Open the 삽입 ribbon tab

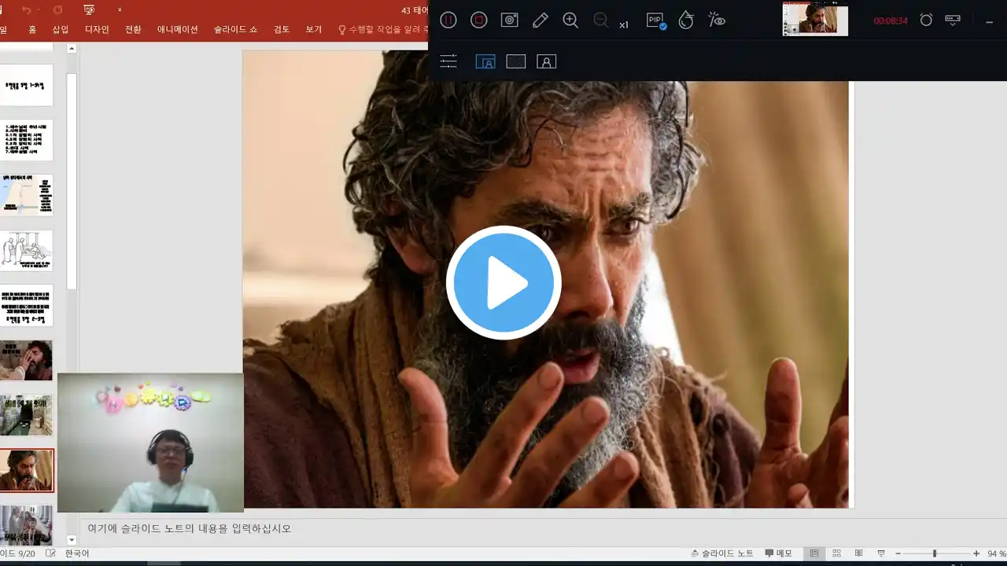pyautogui.click(x=61, y=30)
